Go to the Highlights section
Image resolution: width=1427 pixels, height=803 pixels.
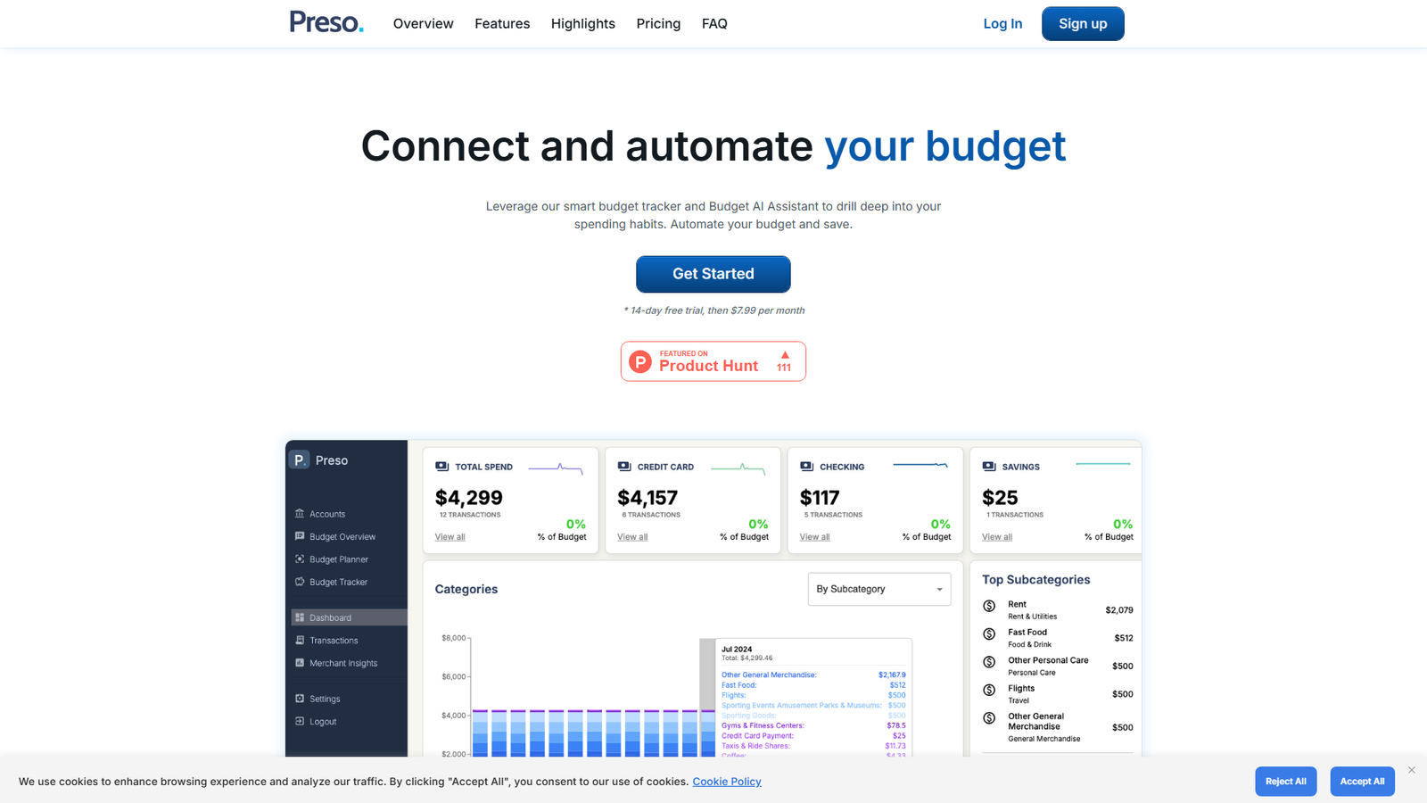click(x=582, y=23)
